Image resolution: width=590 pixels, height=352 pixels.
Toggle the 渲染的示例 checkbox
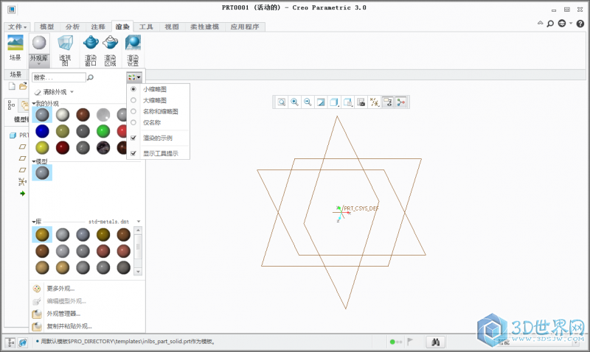[133, 138]
